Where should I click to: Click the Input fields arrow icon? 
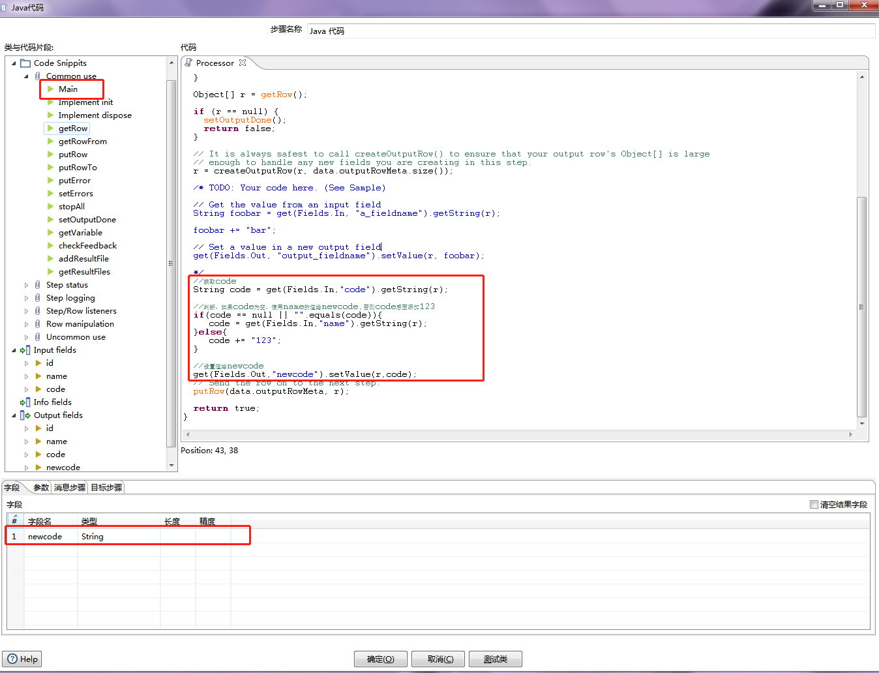click(25, 350)
